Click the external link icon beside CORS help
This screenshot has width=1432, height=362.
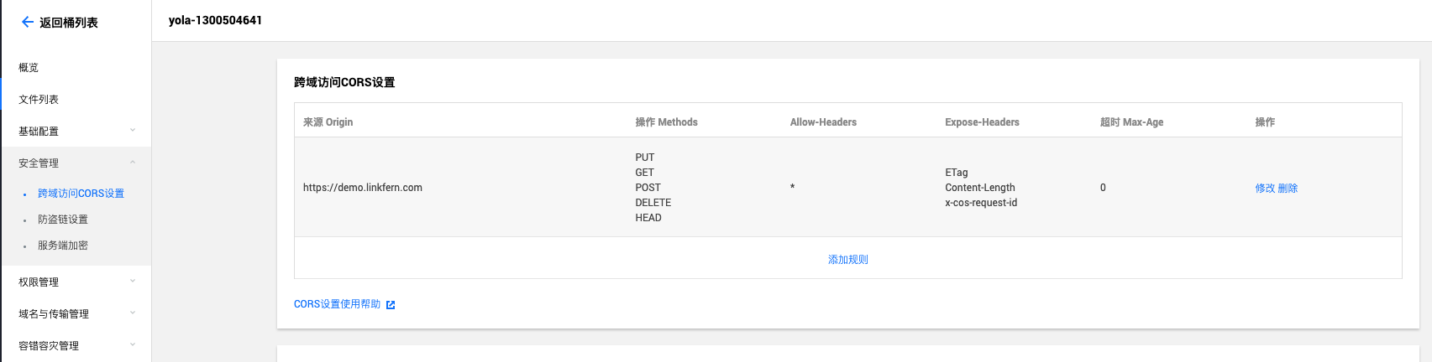click(391, 305)
